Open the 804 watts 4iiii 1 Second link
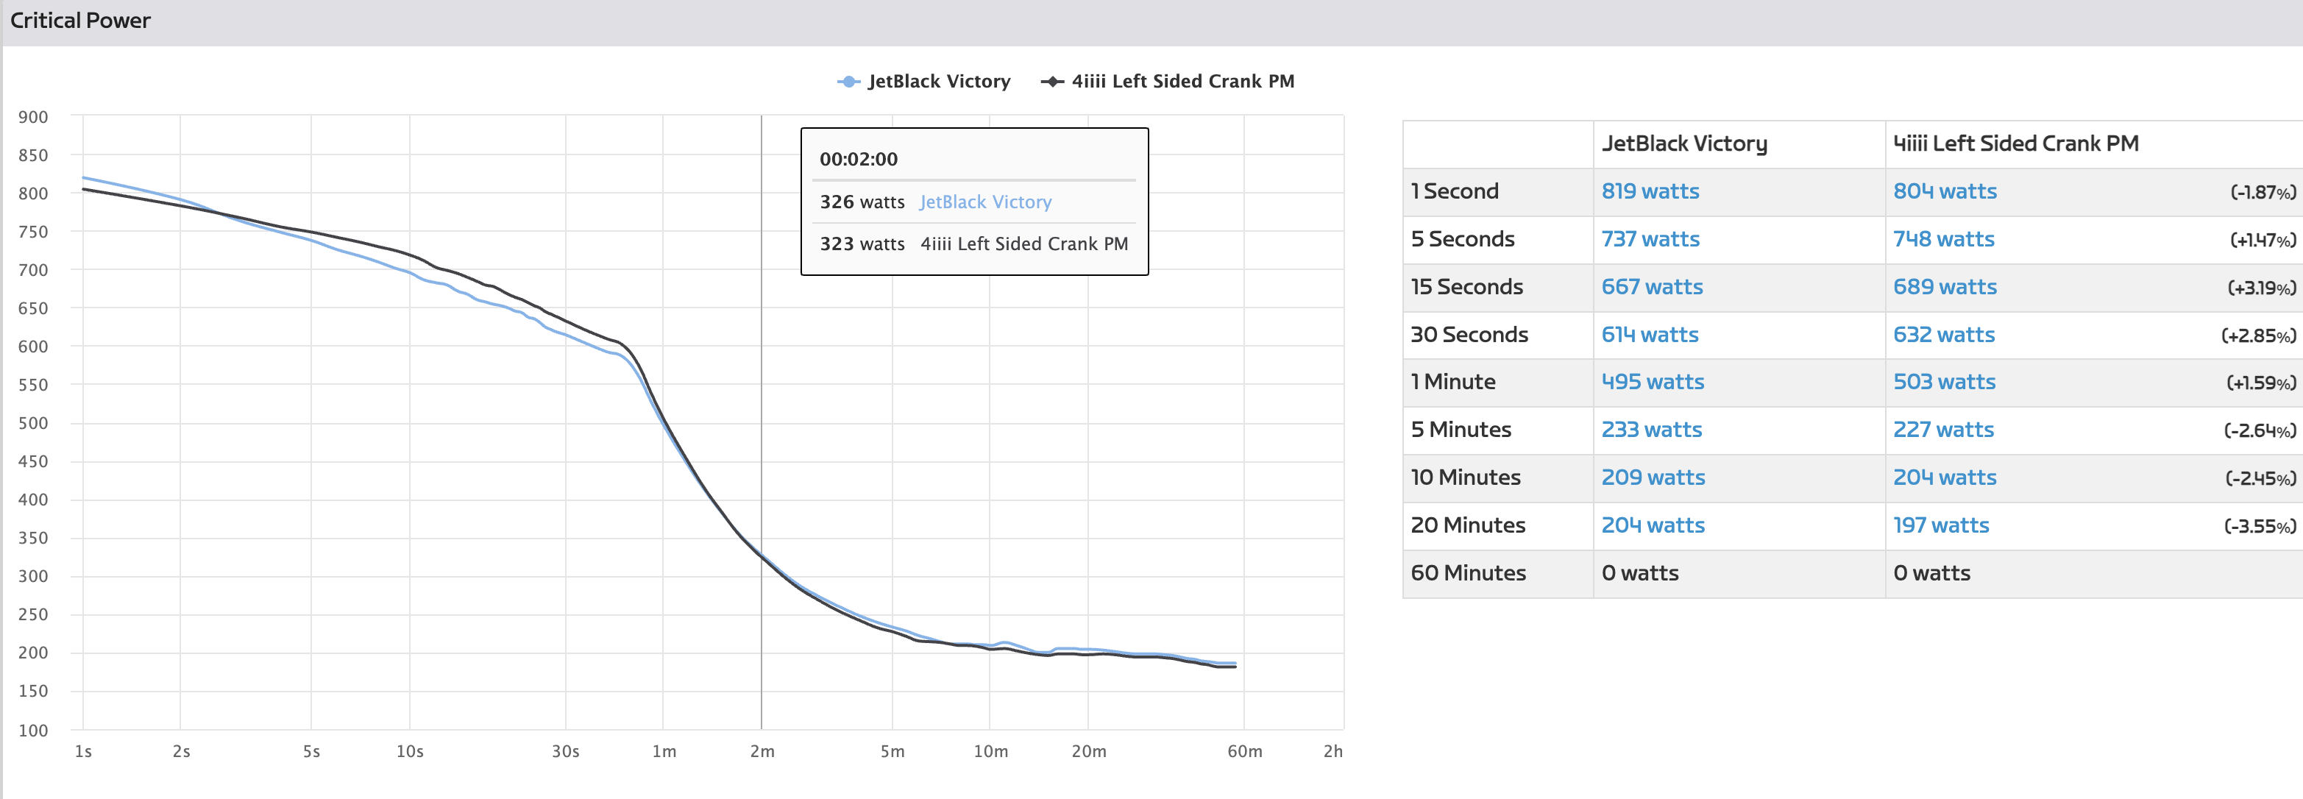The height and width of the screenshot is (799, 2303). 1944,191
